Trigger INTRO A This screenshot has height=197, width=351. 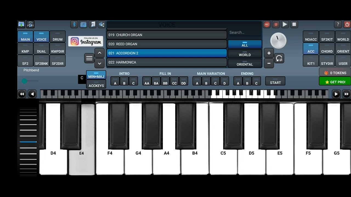[x=115, y=81]
